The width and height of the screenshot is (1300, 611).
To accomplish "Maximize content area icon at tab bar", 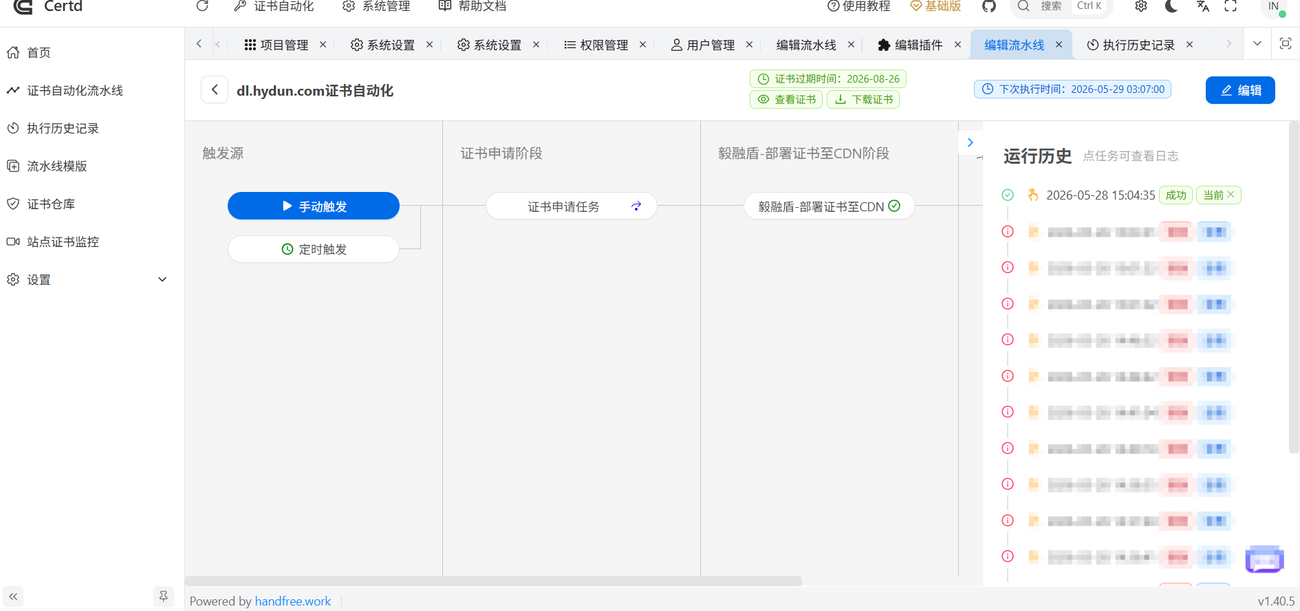I will coord(1285,44).
